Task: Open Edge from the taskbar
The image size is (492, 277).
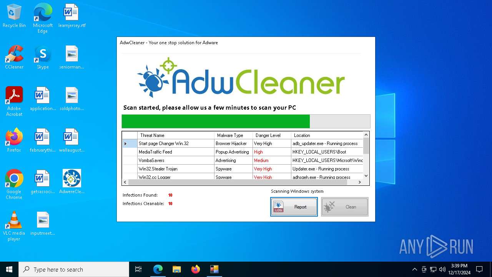Action: pyautogui.click(x=158, y=269)
